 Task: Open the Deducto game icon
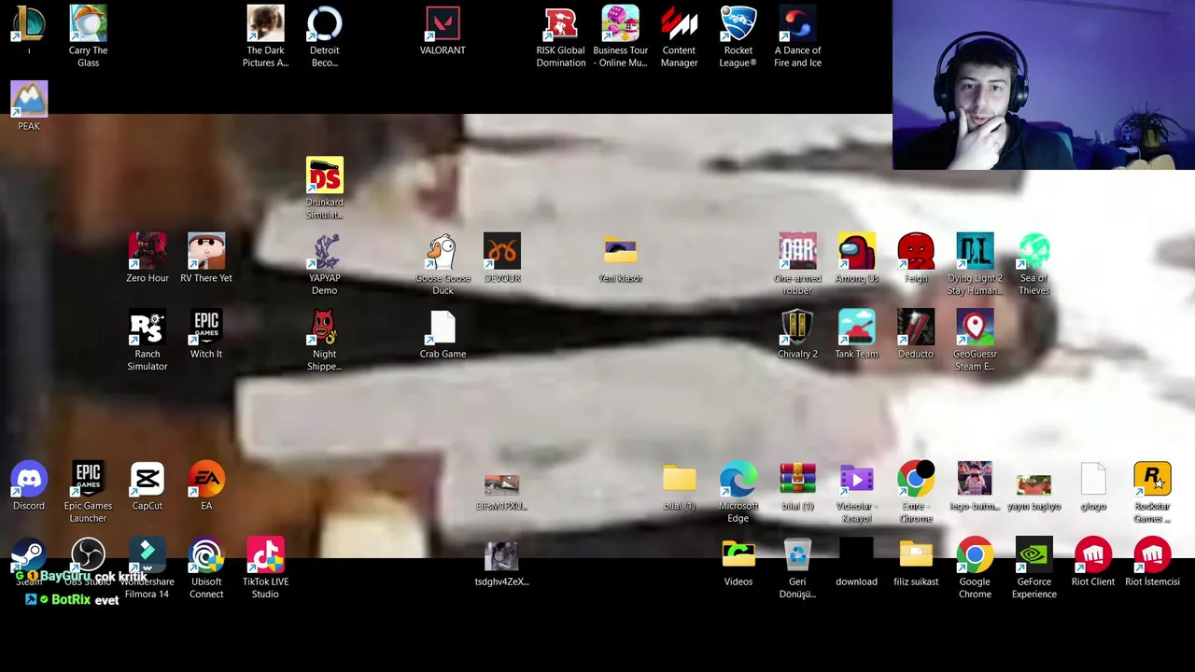coord(916,334)
